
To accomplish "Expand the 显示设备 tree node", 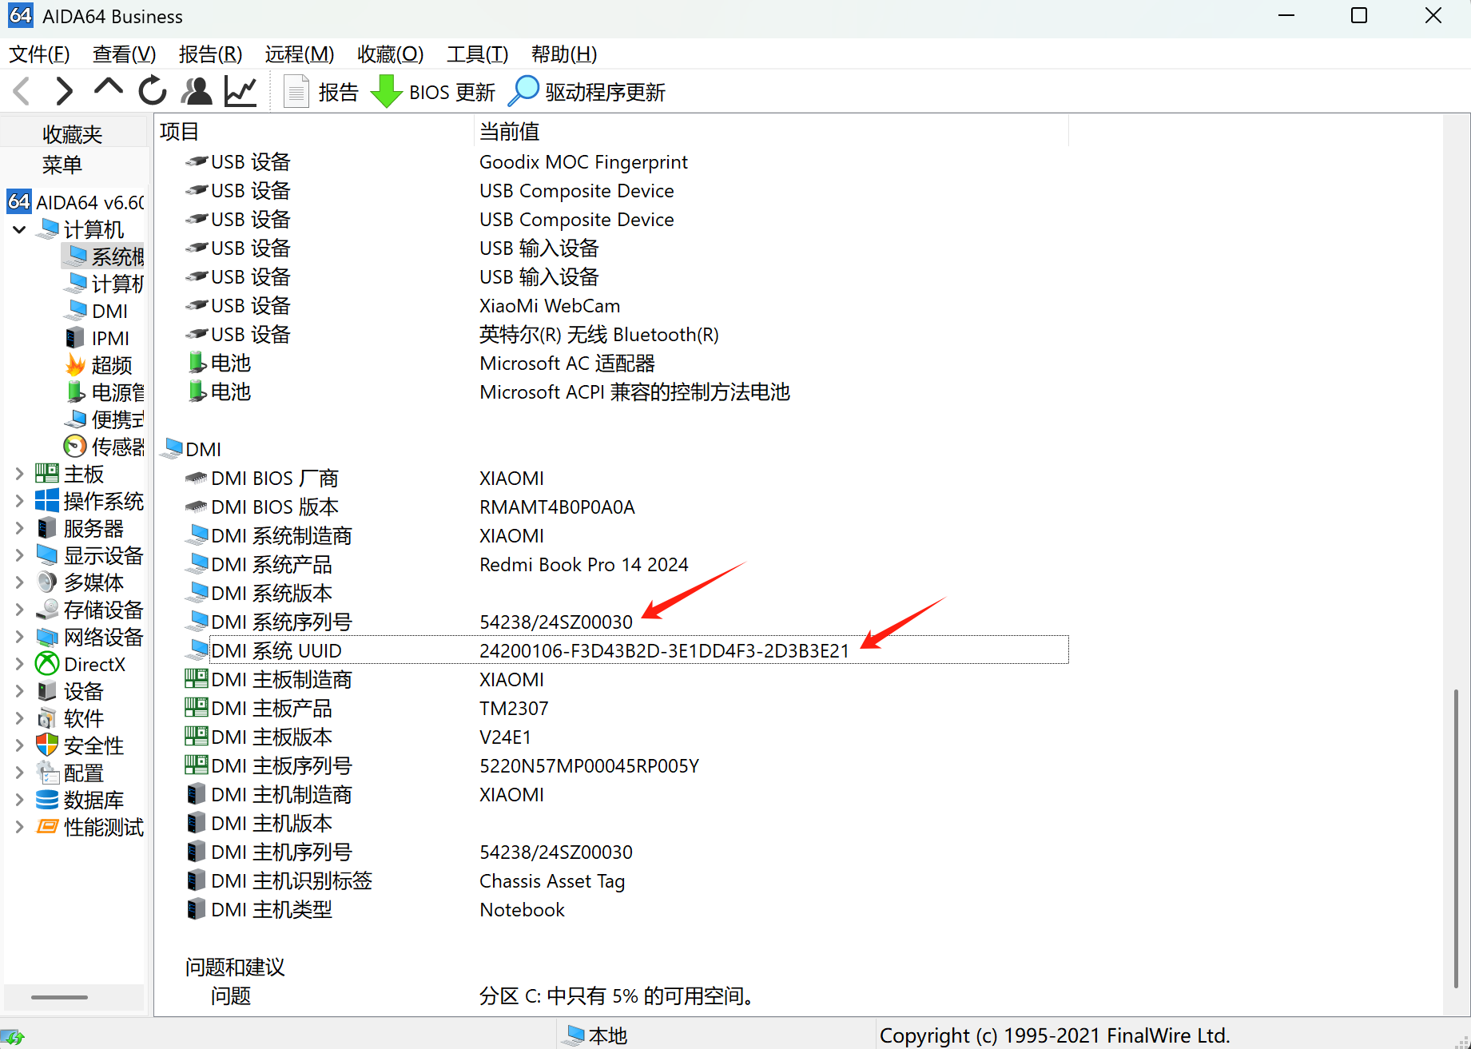I will [x=19, y=556].
